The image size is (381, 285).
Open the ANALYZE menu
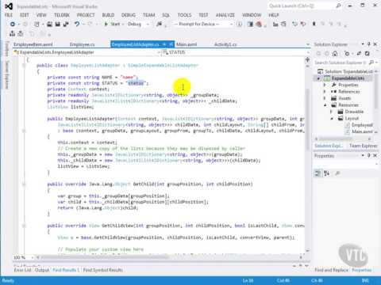coord(225,15)
